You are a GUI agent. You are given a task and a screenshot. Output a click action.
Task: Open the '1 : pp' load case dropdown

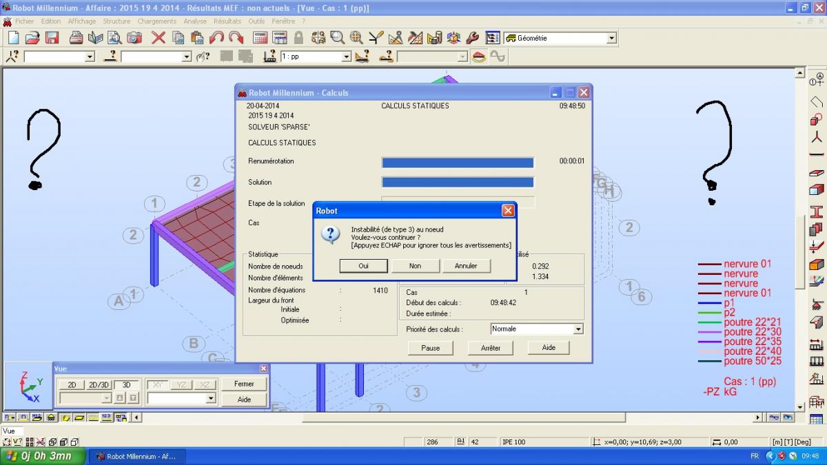click(x=346, y=56)
